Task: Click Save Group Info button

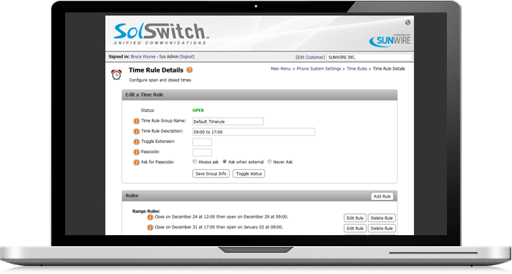Action: point(211,174)
